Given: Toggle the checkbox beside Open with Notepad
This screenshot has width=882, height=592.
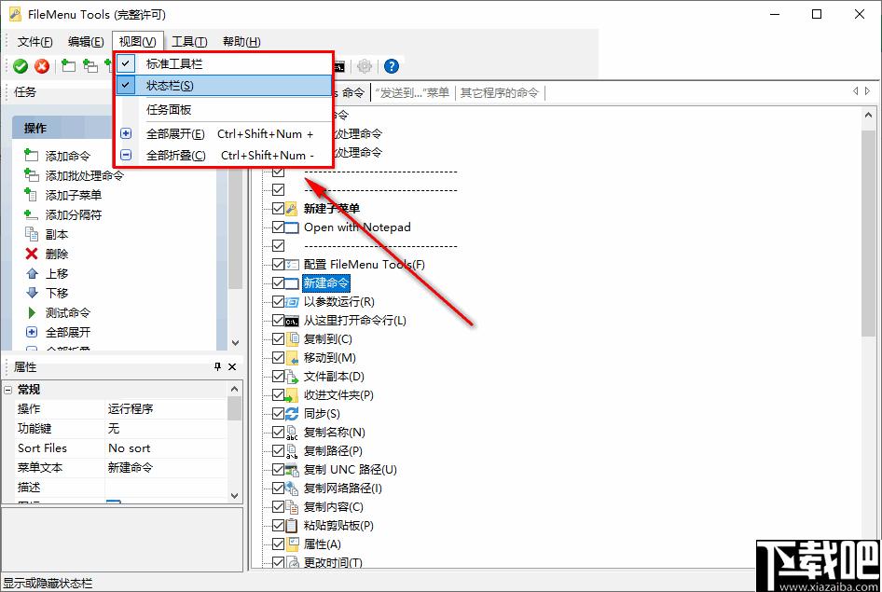Looking at the screenshot, I should pyautogui.click(x=277, y=227).
